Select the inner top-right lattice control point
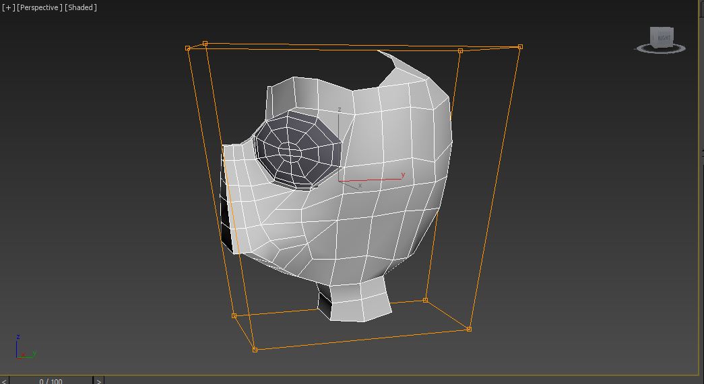 point(460,50)
